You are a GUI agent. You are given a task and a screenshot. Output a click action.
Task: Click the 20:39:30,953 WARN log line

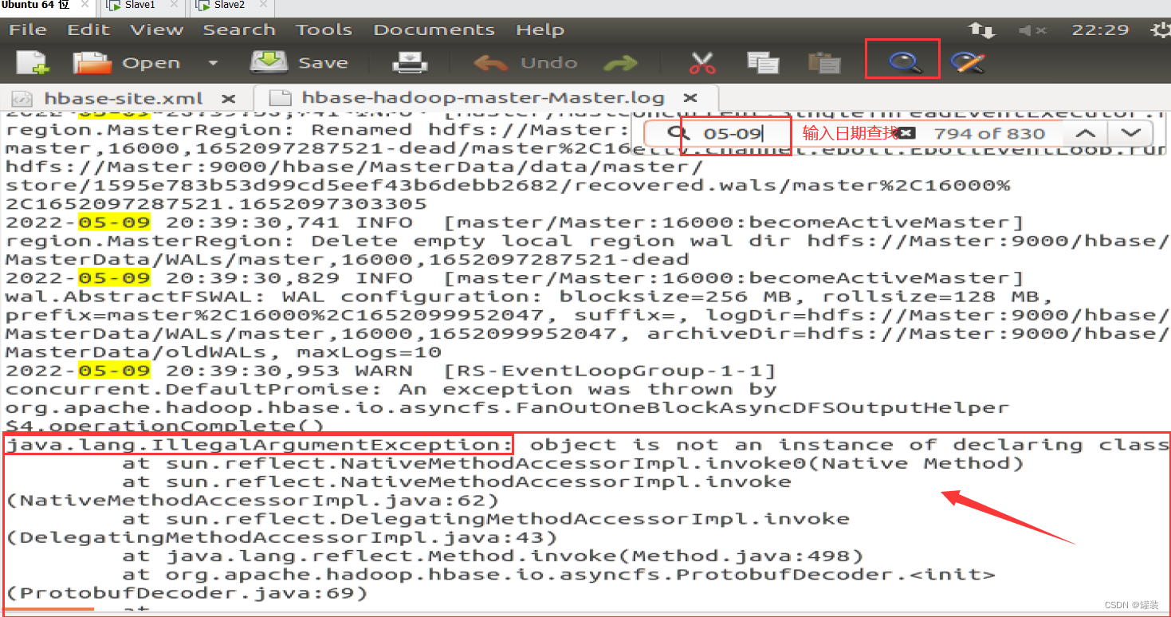[391, 371]
